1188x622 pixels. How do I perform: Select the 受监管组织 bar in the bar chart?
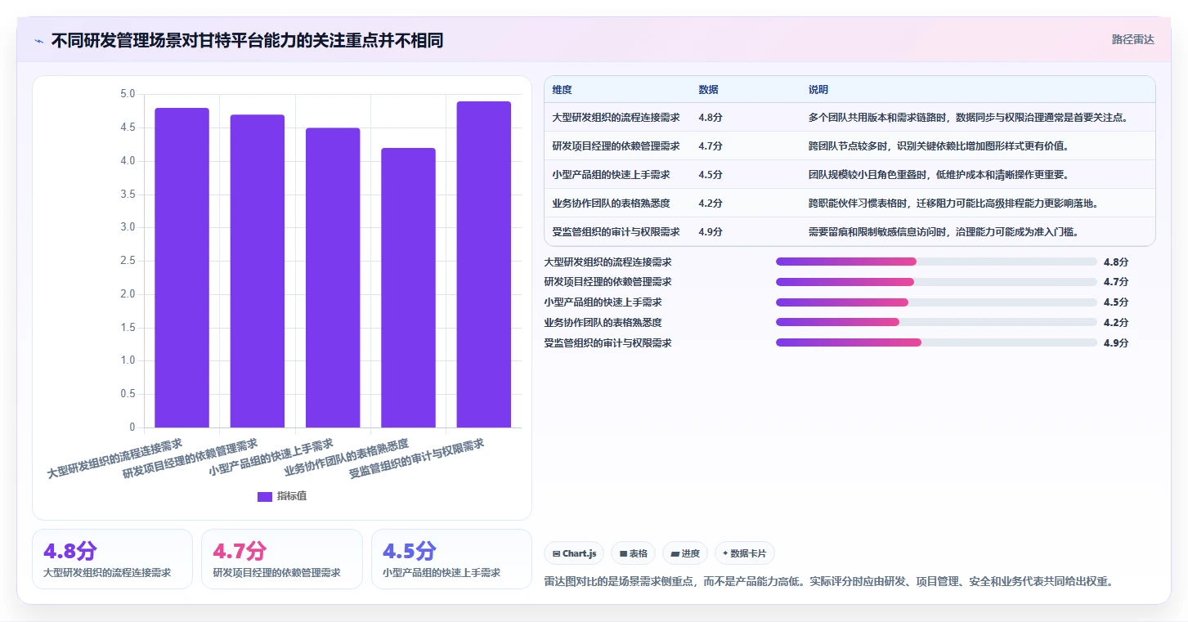coord(483,264)
